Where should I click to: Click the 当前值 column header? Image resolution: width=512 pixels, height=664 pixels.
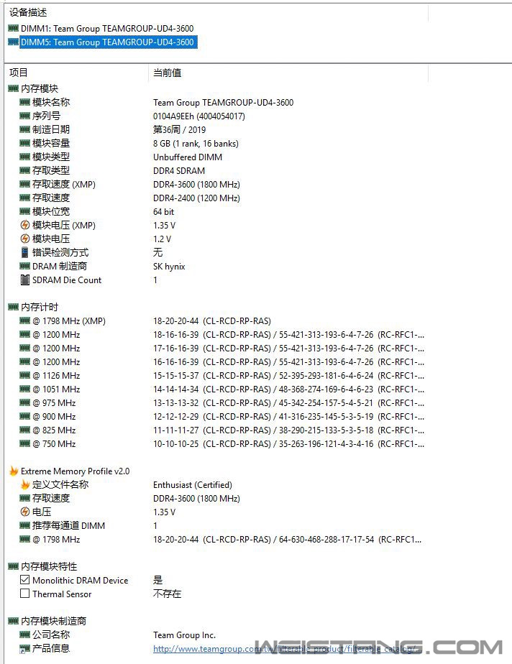[x=167, y=73]
